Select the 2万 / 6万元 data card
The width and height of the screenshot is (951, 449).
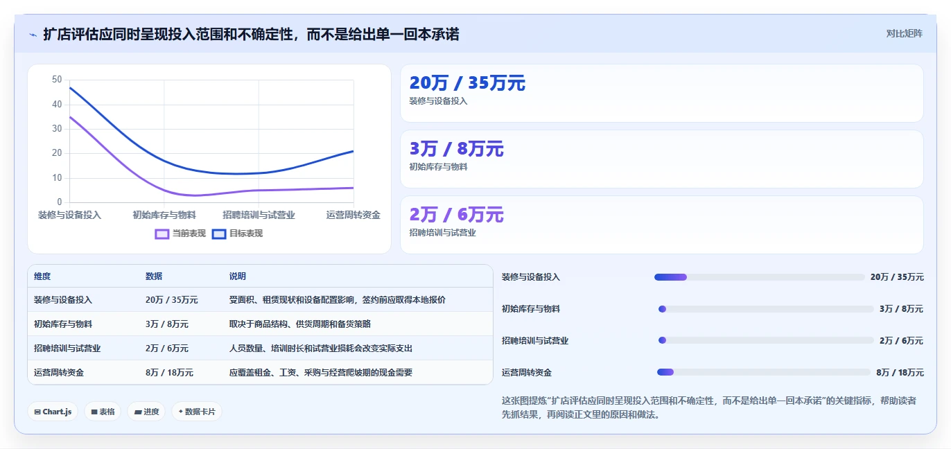tap(662, 225)
